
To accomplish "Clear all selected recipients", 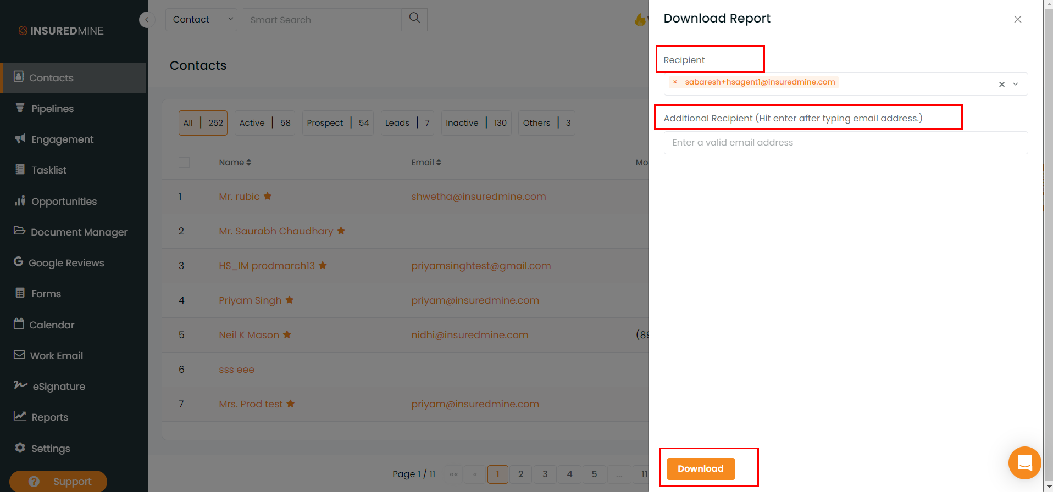I will [x=1001, y=84].
